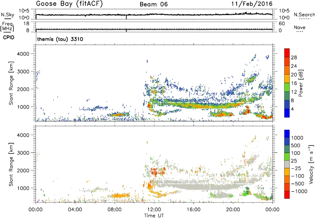Viewport: 315px width, 218px height.
Task: Click the 'Freq. [MHz]' axis label
Action: (x=7, y=26)
